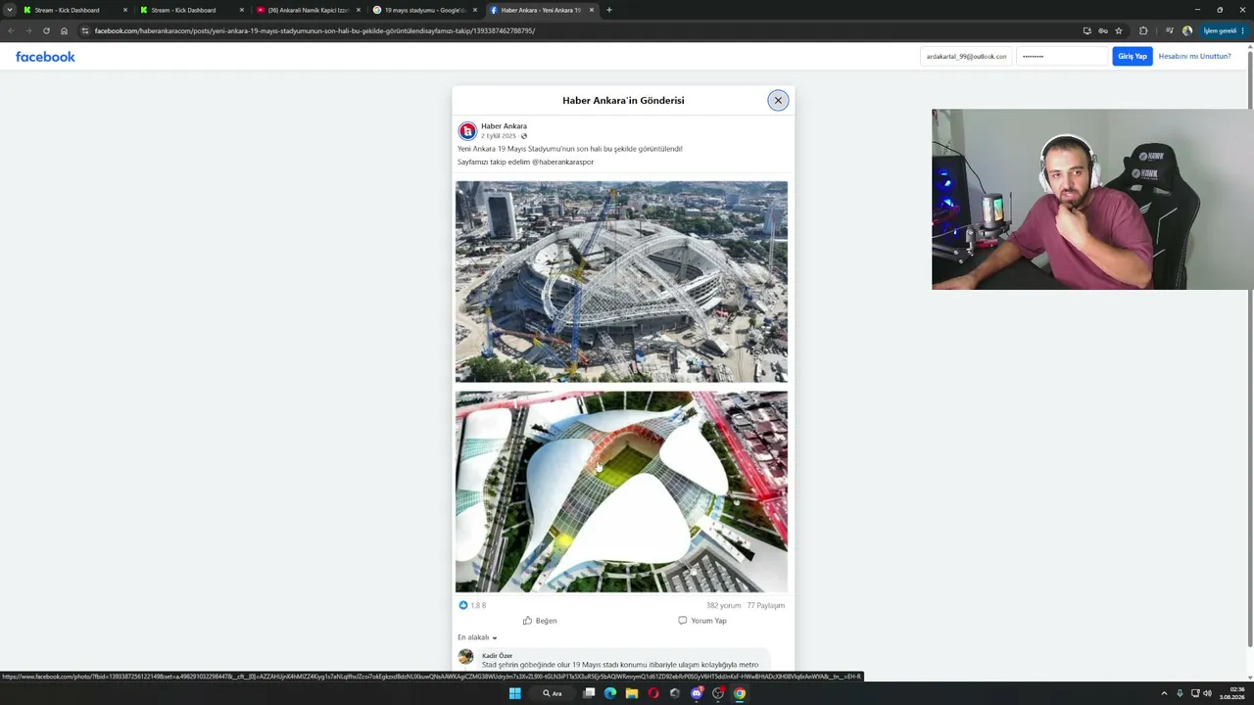This screenshot has width=1254, height=705.
Task: Open Kadir Özer commenter name
Action: click(x=497, y=655)
